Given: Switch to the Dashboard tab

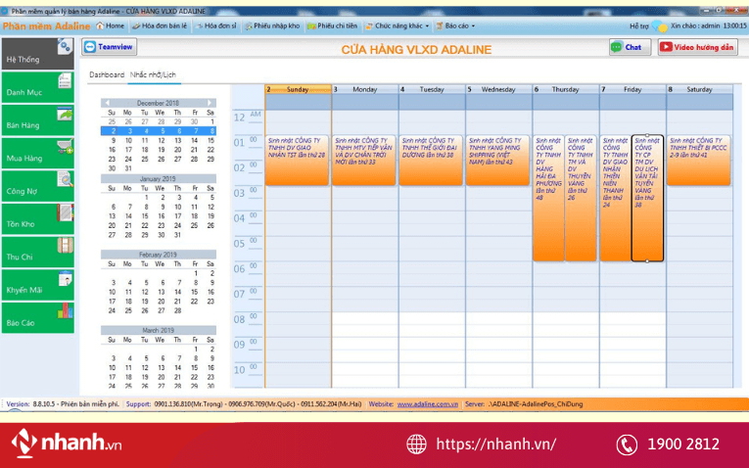Looking at the screenshot, I should coord(107,74).
